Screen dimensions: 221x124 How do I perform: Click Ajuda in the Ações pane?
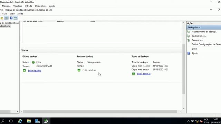(x=195, y=53)
